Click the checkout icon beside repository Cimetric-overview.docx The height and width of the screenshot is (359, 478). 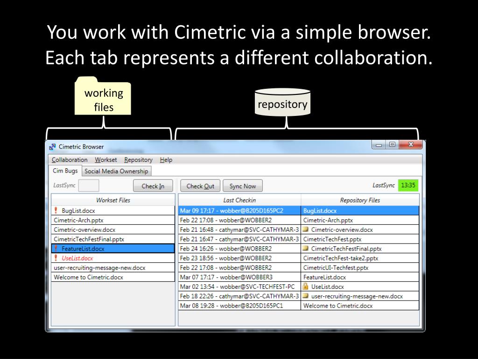[305, 229]
